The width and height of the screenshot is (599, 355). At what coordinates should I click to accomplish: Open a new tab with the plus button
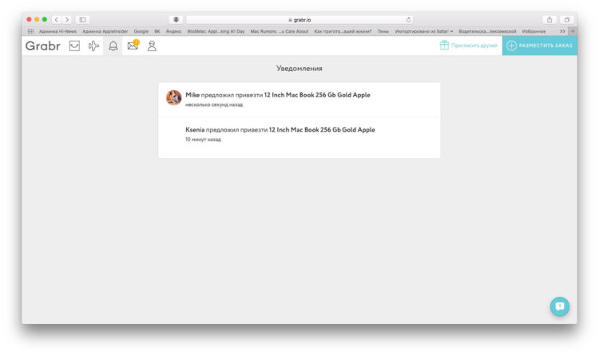pyautogui.click(x=573, y=31)
